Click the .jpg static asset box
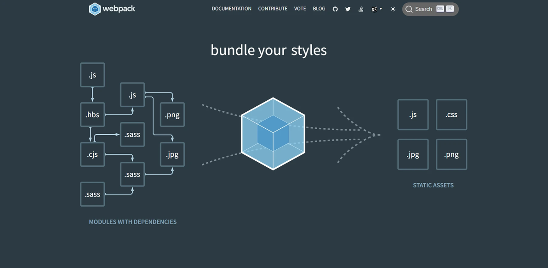 coord(413,155)
